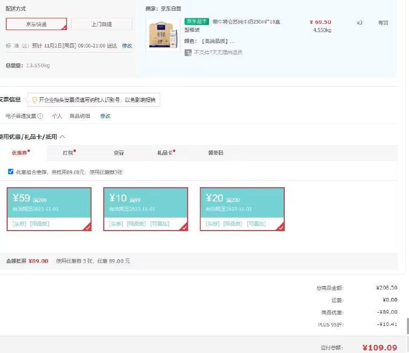Click the PLUS 95折 discount label
The image size is (409, 353).
tap(331, 324)
